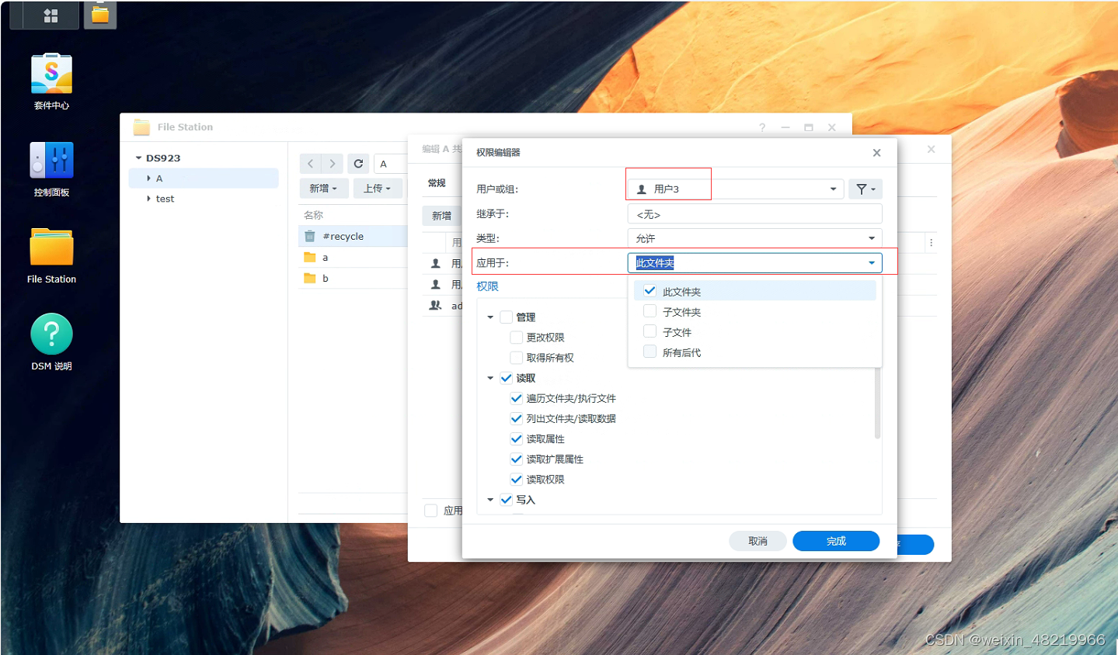The height and width of the screenshot is (655, 1118).
Task: Refresh the File Station folder view
Action: [358, 163]
